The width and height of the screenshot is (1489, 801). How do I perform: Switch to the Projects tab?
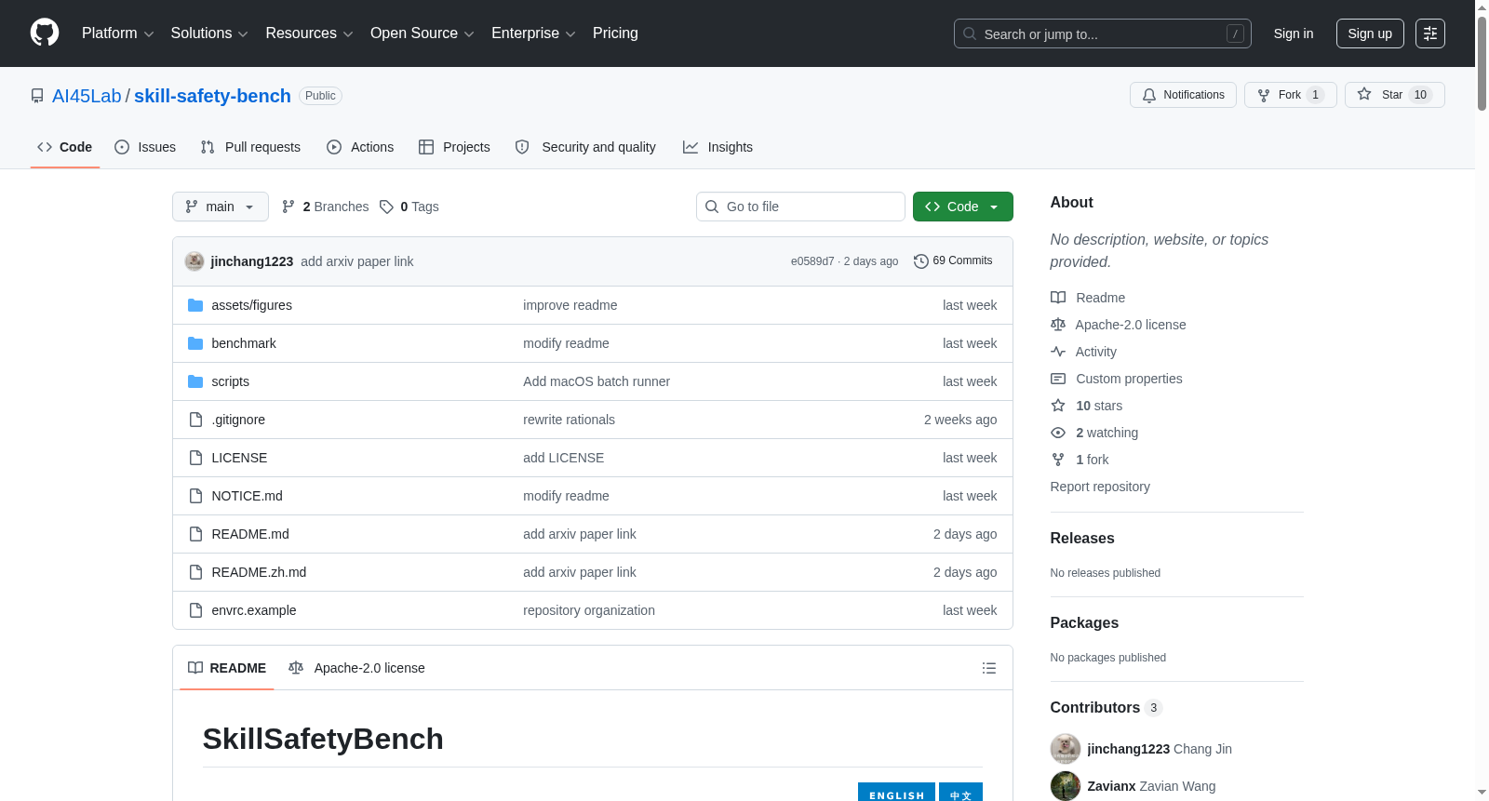pos(454,147)
